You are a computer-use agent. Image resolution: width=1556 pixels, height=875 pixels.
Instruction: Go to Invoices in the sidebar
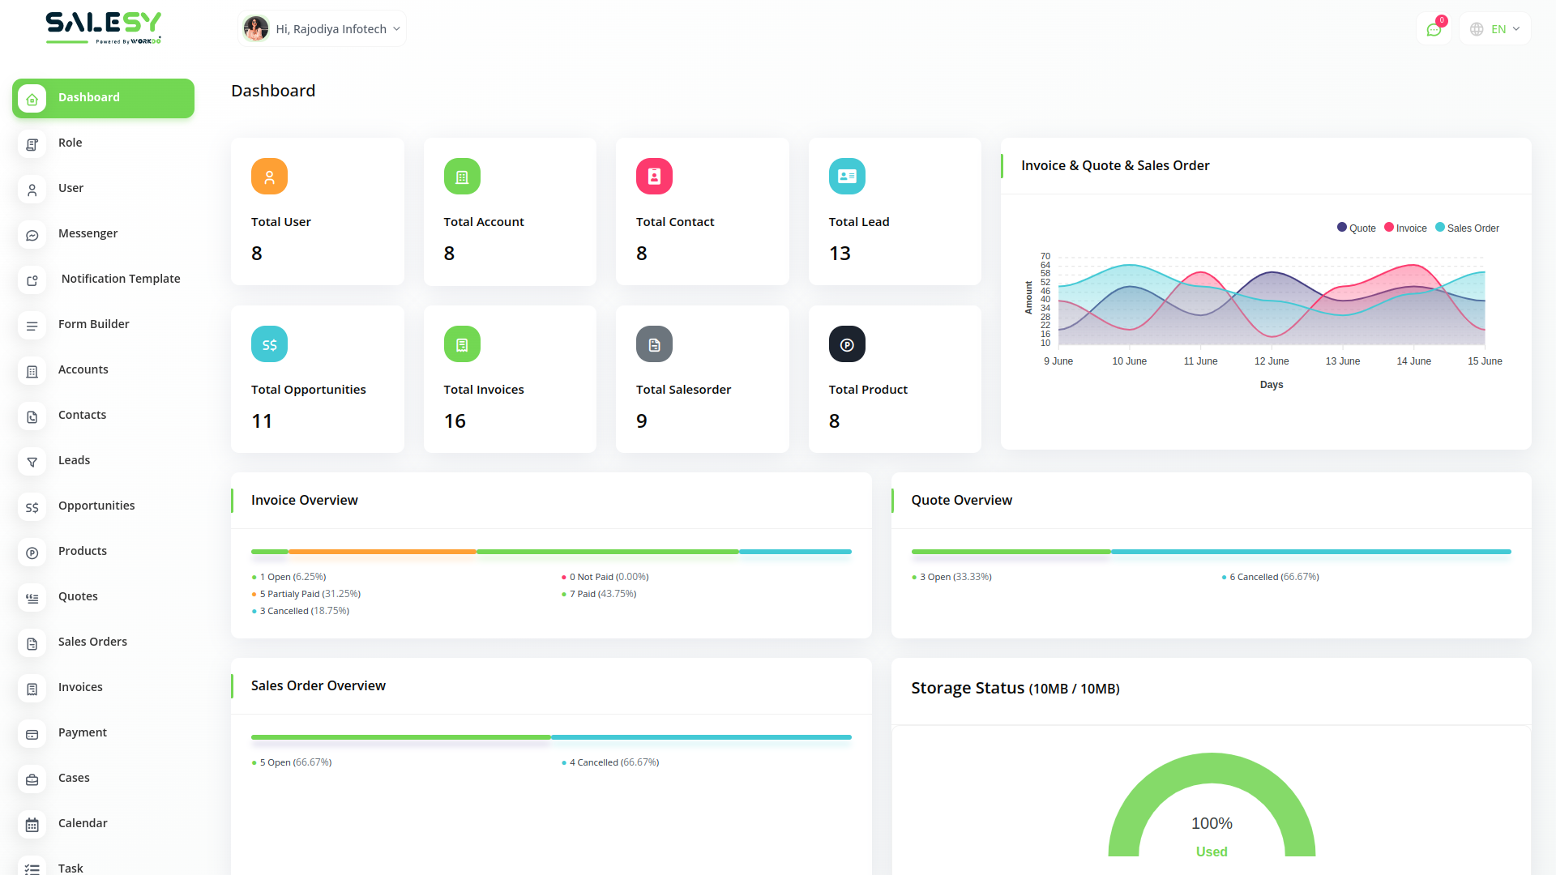(x=80, y=687)
